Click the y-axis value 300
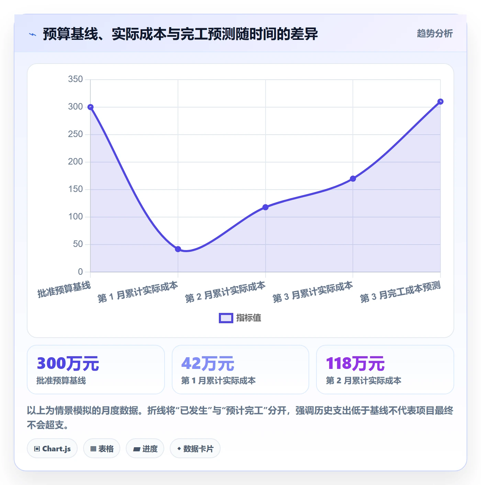The width and height of the screenshot is (481, 485). pos(76,107)
